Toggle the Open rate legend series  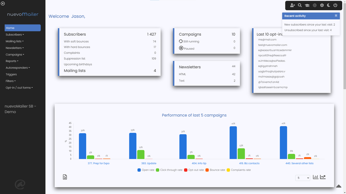(146, 170)
